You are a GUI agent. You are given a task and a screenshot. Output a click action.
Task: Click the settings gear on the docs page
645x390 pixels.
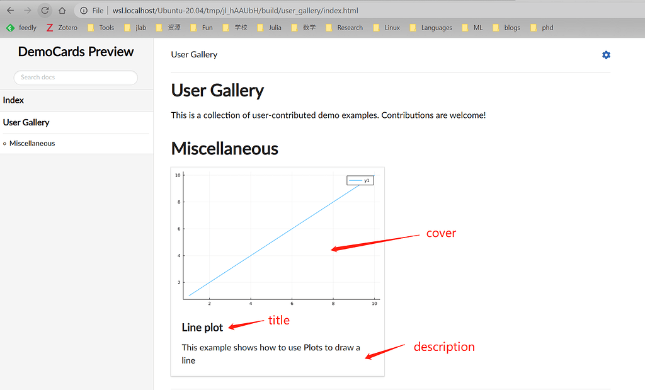[606, 55]
